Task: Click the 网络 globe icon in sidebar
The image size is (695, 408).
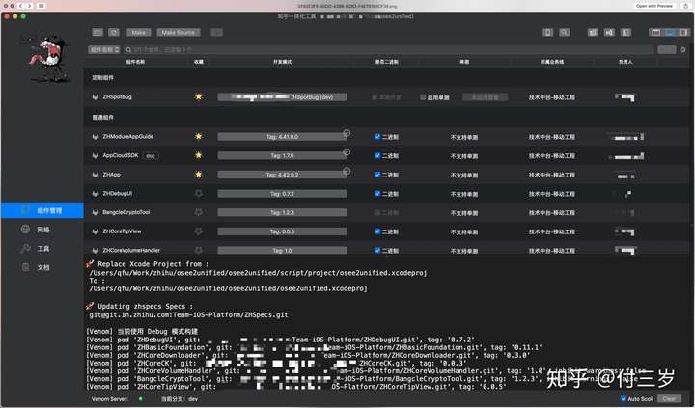Action: click(25, 229)
